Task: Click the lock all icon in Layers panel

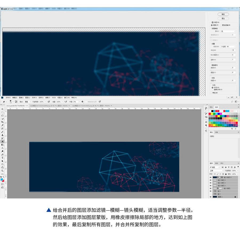Action: coord(226,174)
